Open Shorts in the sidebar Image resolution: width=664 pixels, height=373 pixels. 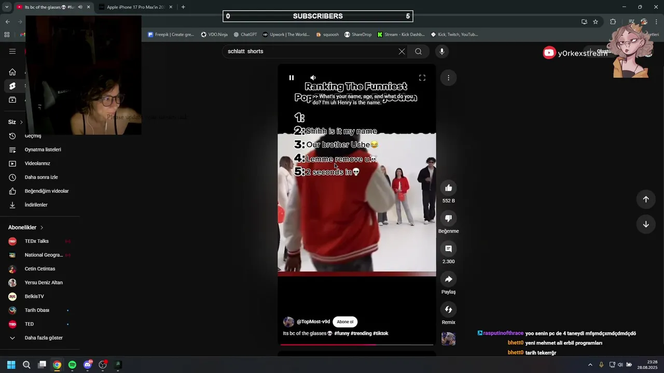click(x=12, y=86)
